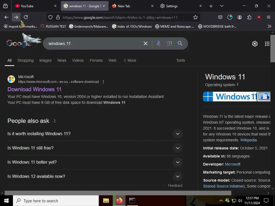Open tracking protection shield icon
The height and width of the screenshot is (206, 275).
point(50,17)
